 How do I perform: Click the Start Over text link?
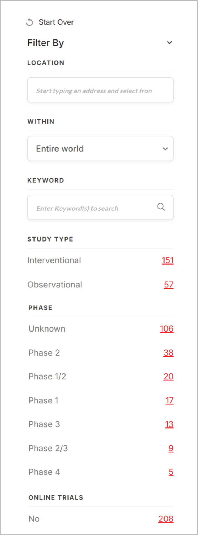(x=56, y=22)
